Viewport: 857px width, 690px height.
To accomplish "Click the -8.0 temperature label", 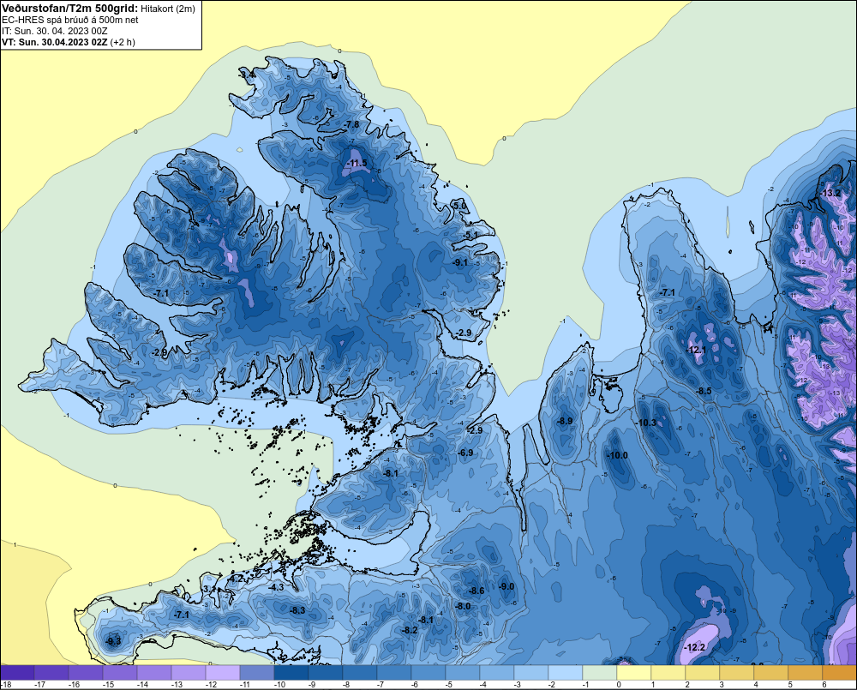I will coord(463,606).
